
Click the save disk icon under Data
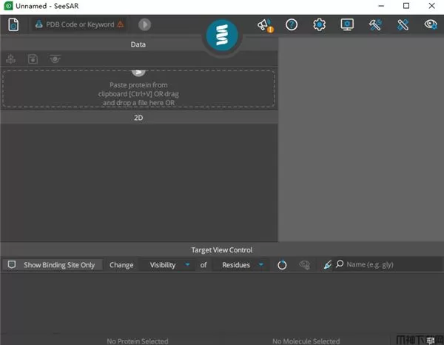(33, 59)
